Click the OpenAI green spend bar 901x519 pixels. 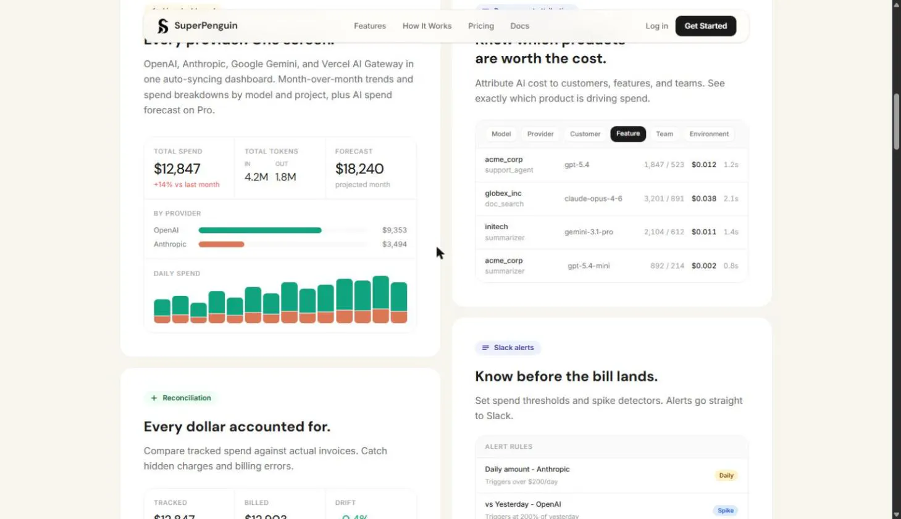coord(260,231)
